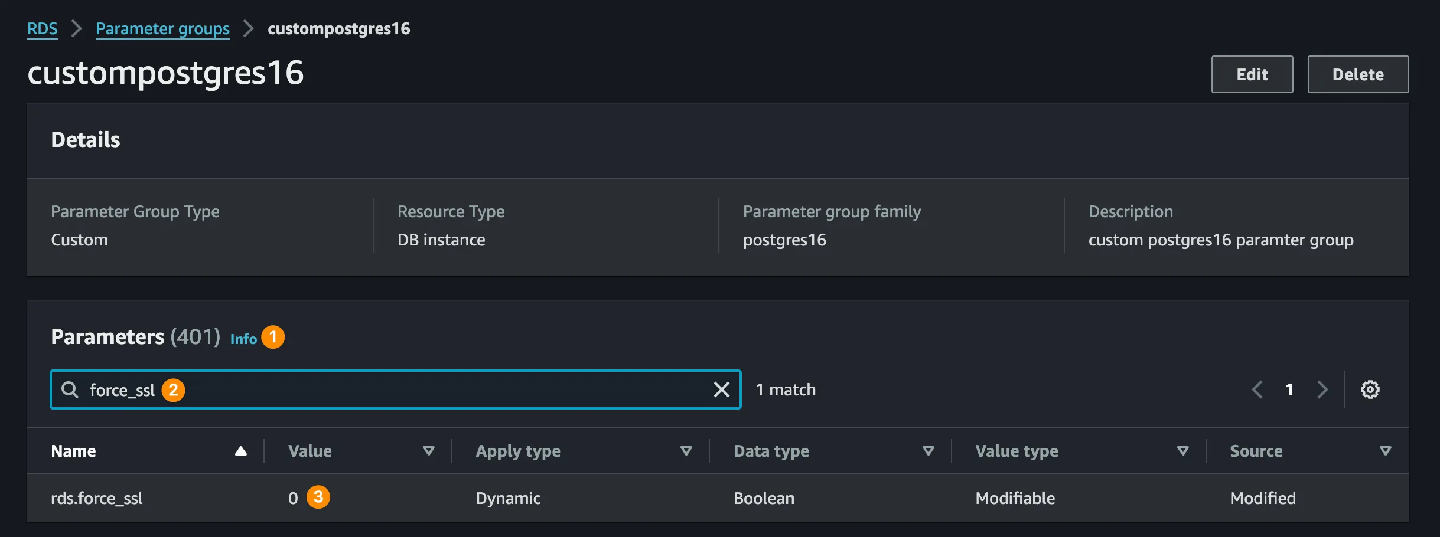
Task: Clear the force_ssl search with X
Action: pos(721,389)
